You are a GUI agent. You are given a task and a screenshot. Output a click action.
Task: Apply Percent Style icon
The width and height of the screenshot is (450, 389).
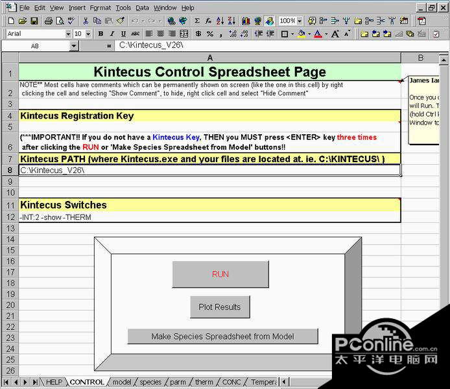pos(210,34)
